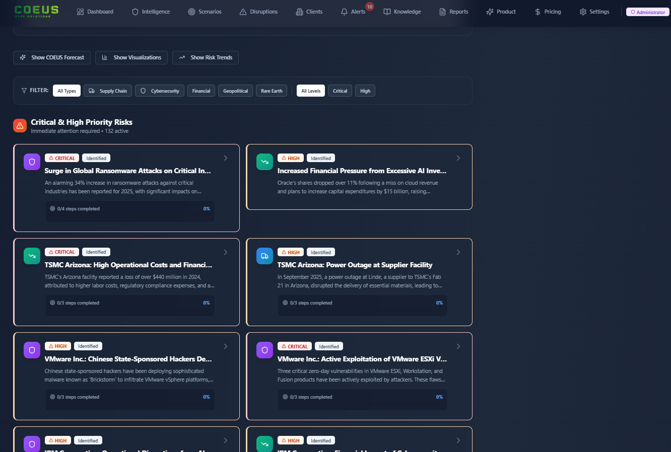Switch to the Clients section
Image resolution: width=671 pixels, height=452 pixels.
coord(309,12)
